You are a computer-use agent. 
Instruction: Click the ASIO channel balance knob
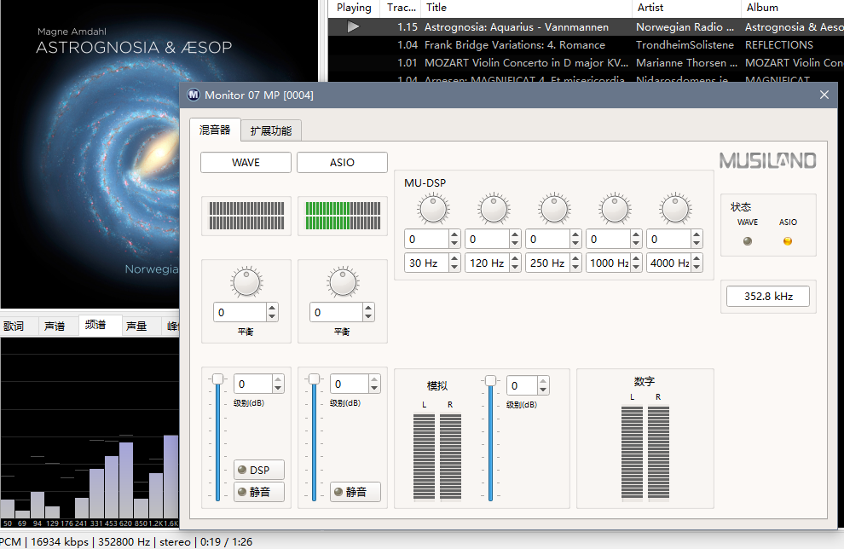pos(342,281)
